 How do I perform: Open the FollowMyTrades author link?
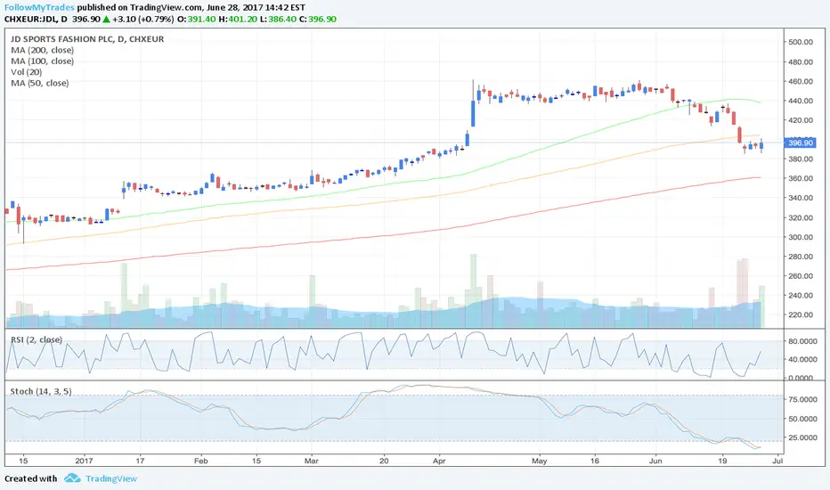tap(39, 7)
